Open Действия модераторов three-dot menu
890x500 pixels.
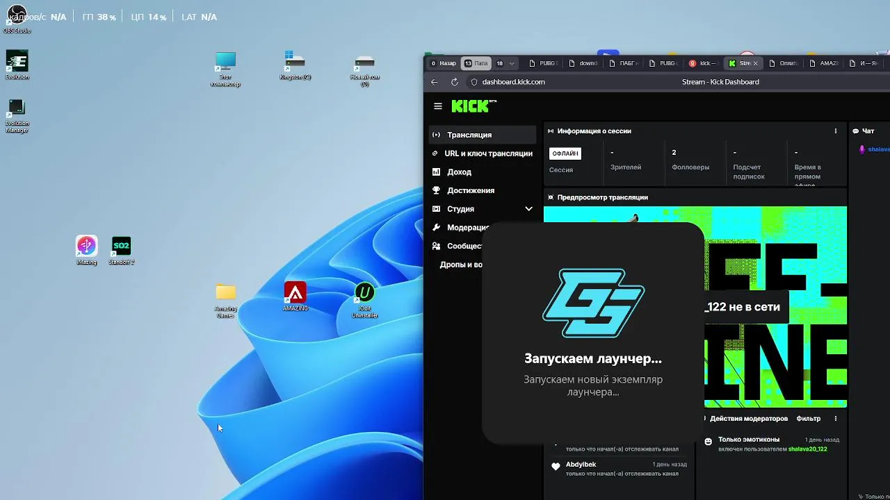pos(836,419)
